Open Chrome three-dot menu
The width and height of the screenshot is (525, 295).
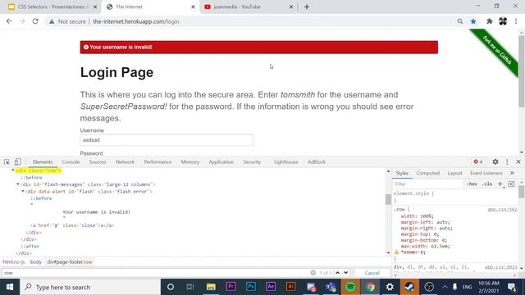tap(516, 21)
